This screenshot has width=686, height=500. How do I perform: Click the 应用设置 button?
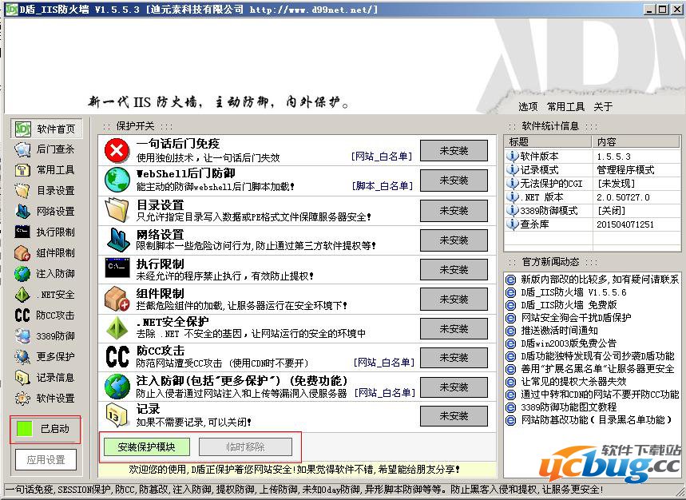(x=46, y=460)
